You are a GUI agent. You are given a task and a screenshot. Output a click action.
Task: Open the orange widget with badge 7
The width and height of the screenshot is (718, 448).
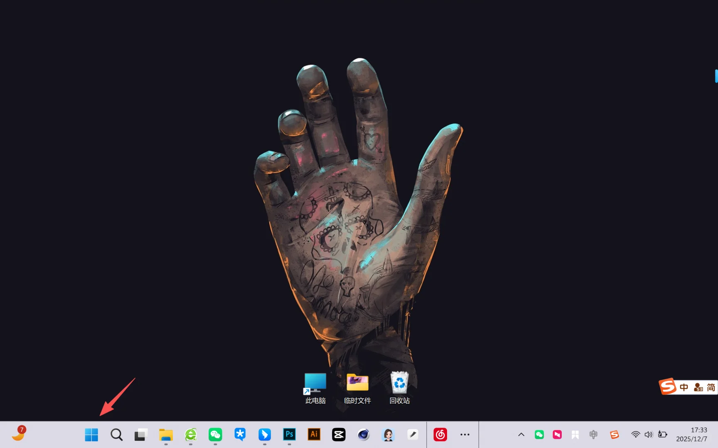(x=19, y=433)
